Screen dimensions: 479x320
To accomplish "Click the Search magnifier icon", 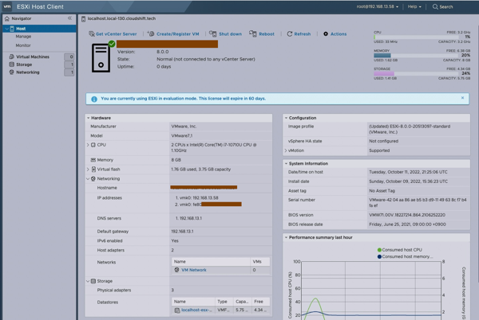I will (435, 6).
